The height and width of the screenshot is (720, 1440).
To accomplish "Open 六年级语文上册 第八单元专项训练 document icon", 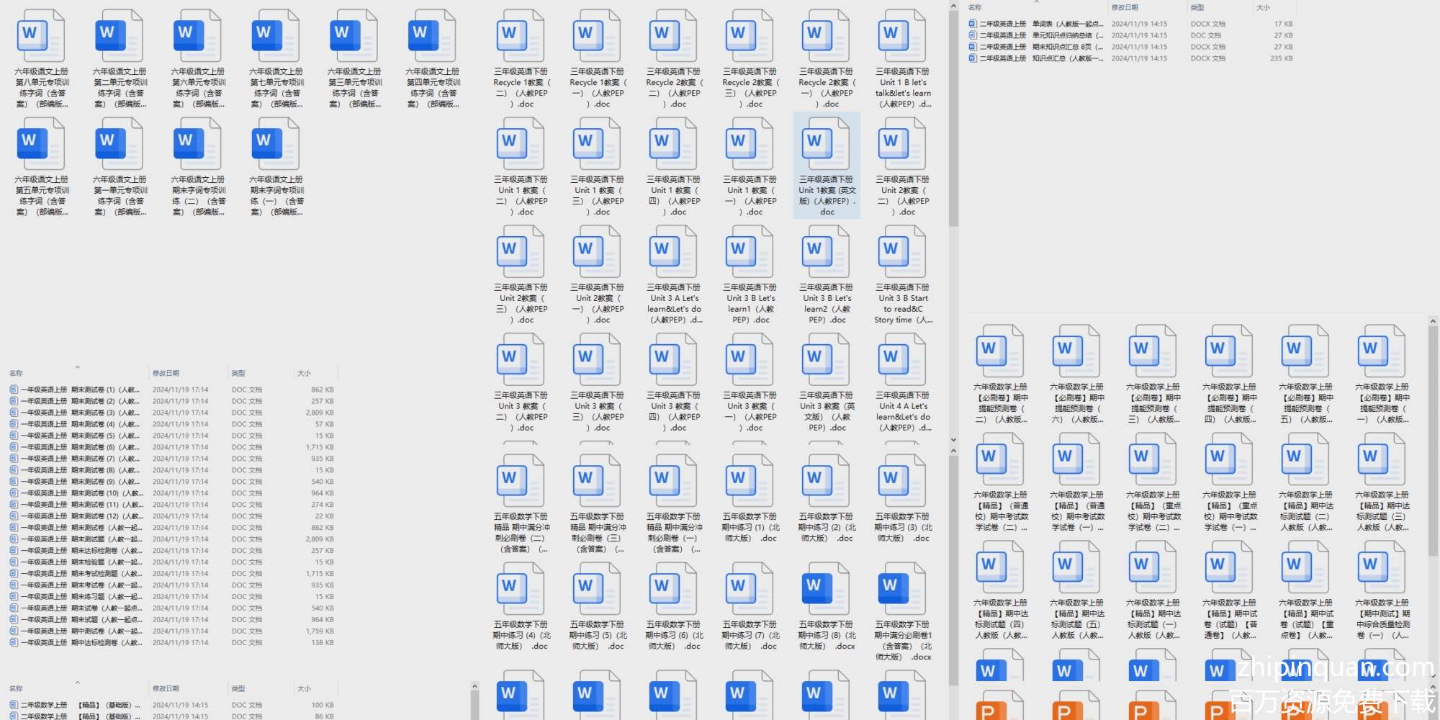I will coord(41,36).
